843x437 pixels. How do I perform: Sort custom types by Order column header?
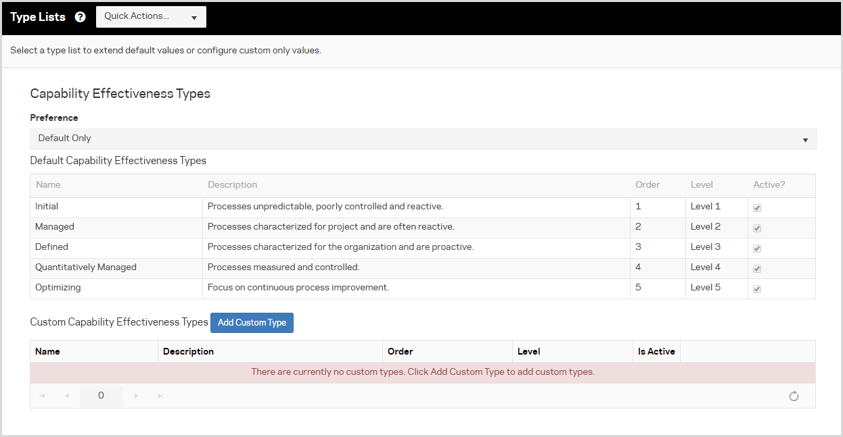pyautogui.click(x=400, y=351)
